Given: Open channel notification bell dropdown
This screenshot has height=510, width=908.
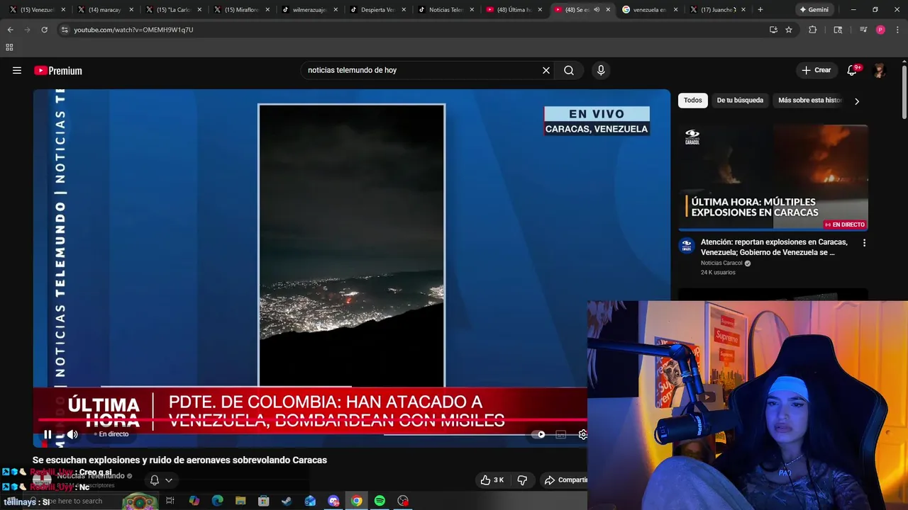Looking at the screenshot, I should coord(160,480).
